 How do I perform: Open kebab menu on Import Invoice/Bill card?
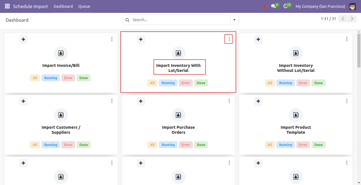112,39
